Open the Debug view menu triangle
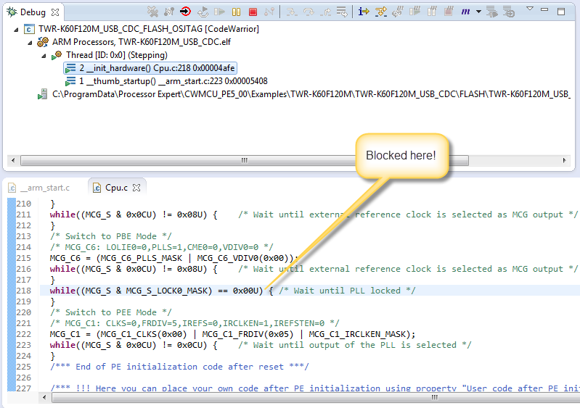580x408 pixels. point(530,9)
